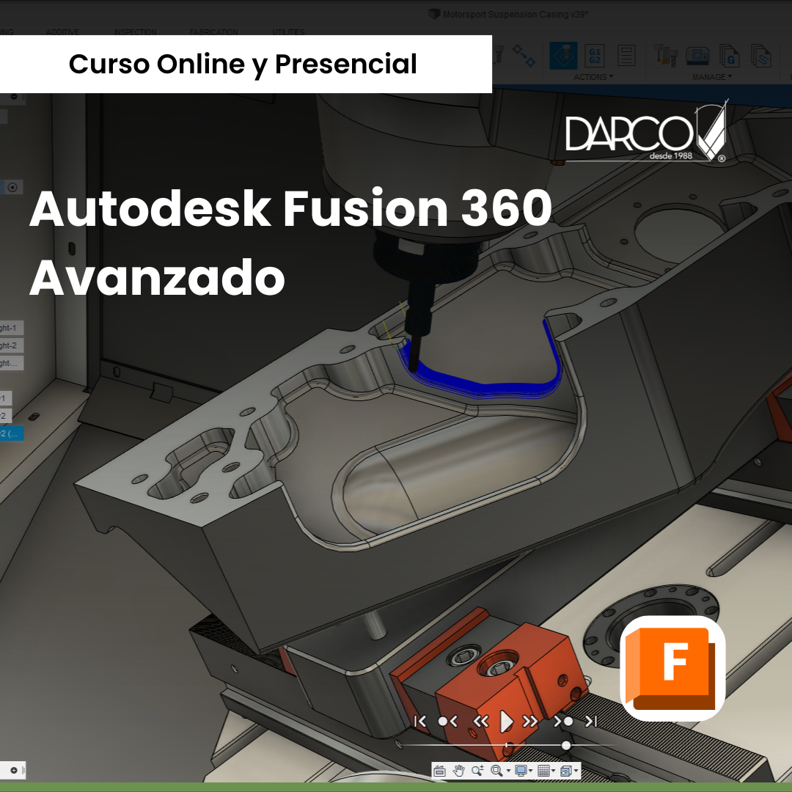Open the Viewports cube icon
The height and width of the screenshot is (792, 792).
566,771
